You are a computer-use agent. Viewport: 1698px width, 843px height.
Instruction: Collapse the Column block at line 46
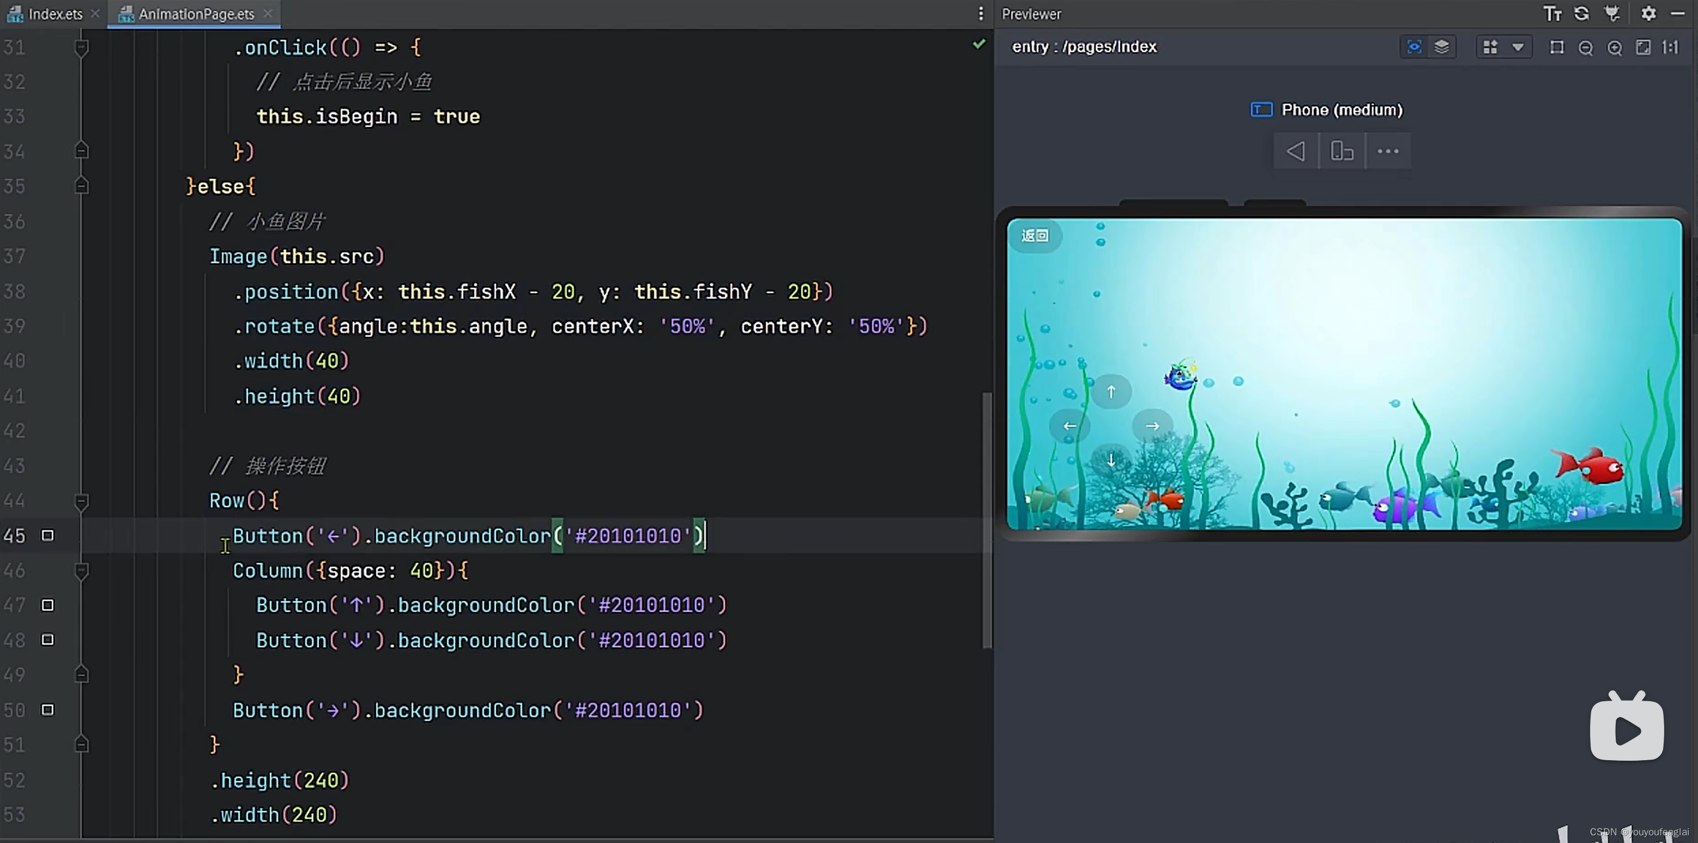click(x=81, y=571)
